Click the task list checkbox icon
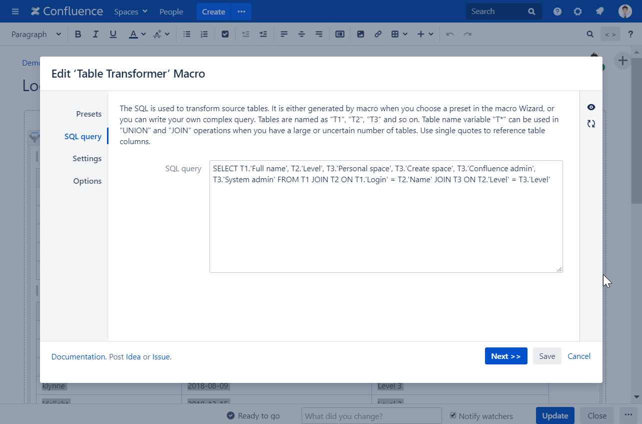 [x=225, y=34]
